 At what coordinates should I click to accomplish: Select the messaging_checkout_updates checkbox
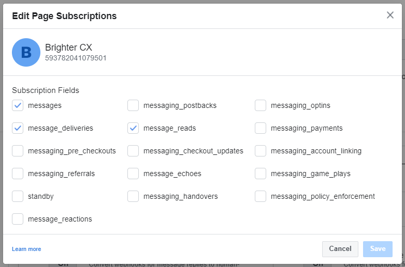133,151
